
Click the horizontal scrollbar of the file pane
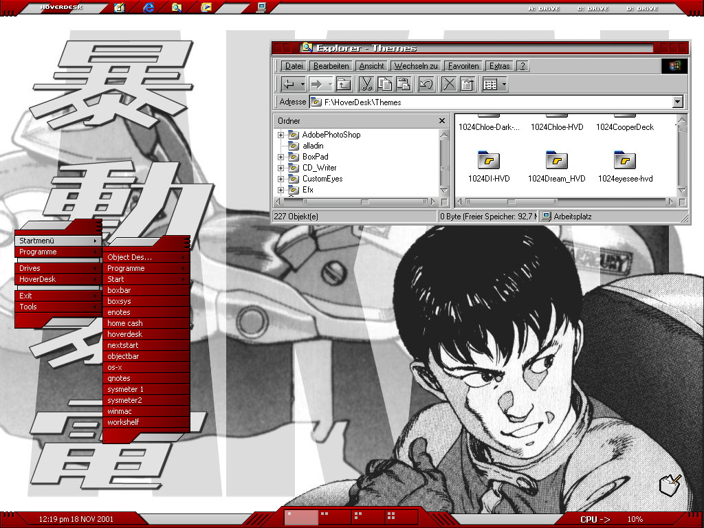point(565,202)
